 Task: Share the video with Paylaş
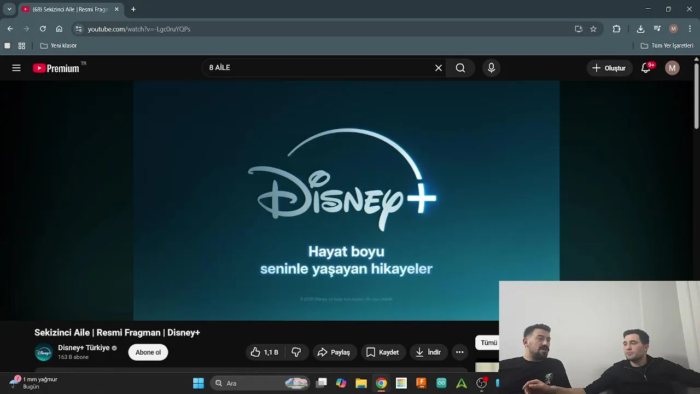(x=334, y=352)
